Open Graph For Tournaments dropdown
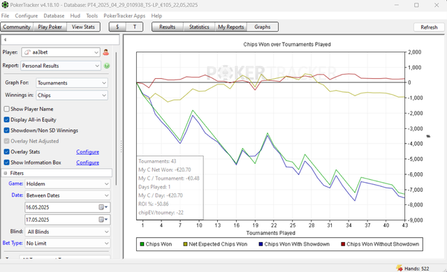The image size is (447, 272). point(72,83)
